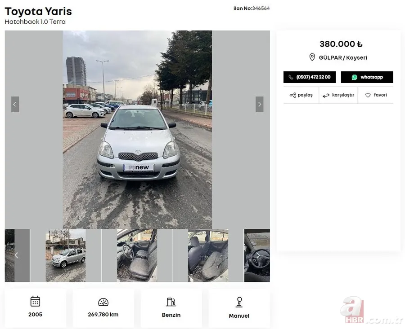Screen dimensions: 405x329
Task: Click the fuel pump icon above Benzin
Action: [171, 302]
